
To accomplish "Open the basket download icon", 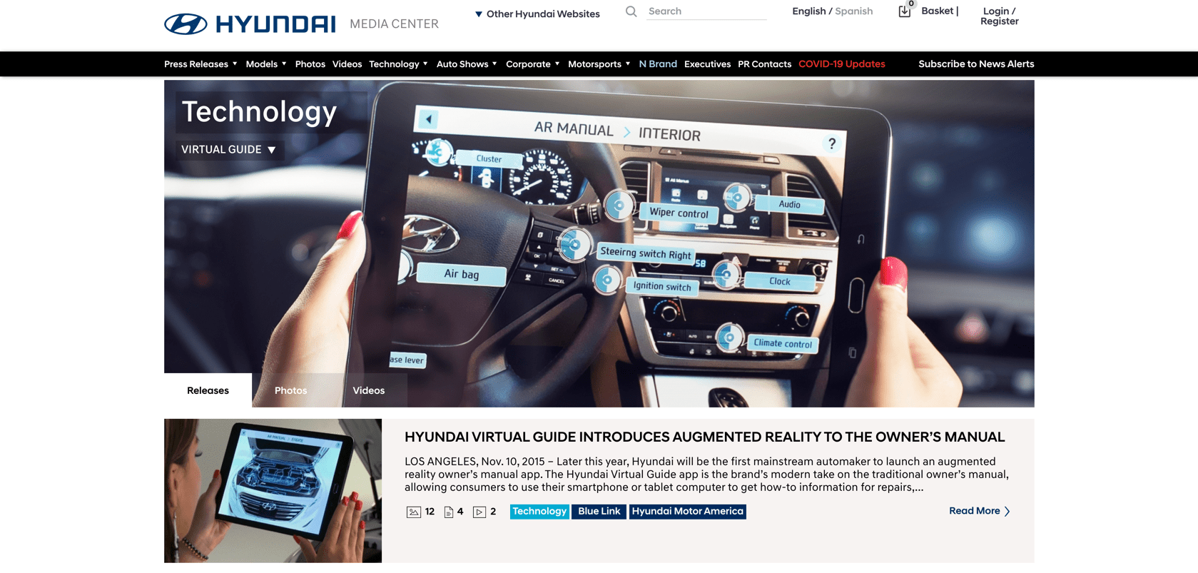I will 905,11.
